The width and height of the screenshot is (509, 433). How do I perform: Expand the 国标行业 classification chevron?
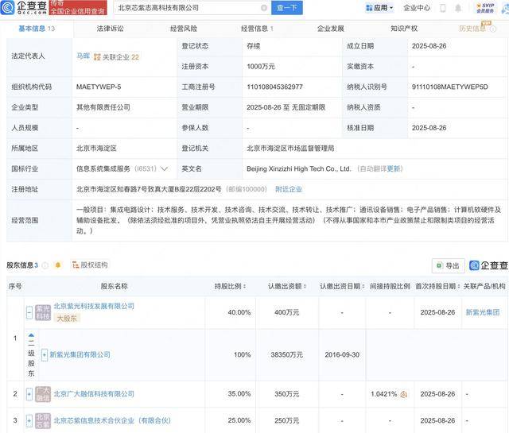[165, 168]
